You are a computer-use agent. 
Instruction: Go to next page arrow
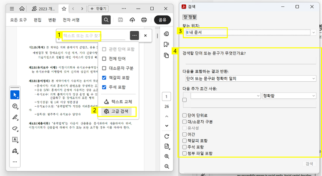tap(167, 126)
